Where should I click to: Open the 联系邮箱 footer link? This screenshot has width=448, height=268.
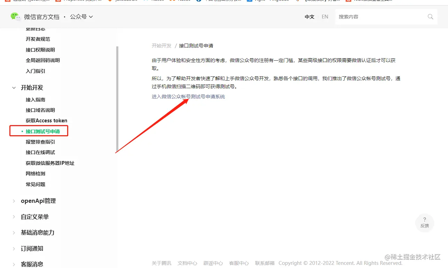click(265, 263)
